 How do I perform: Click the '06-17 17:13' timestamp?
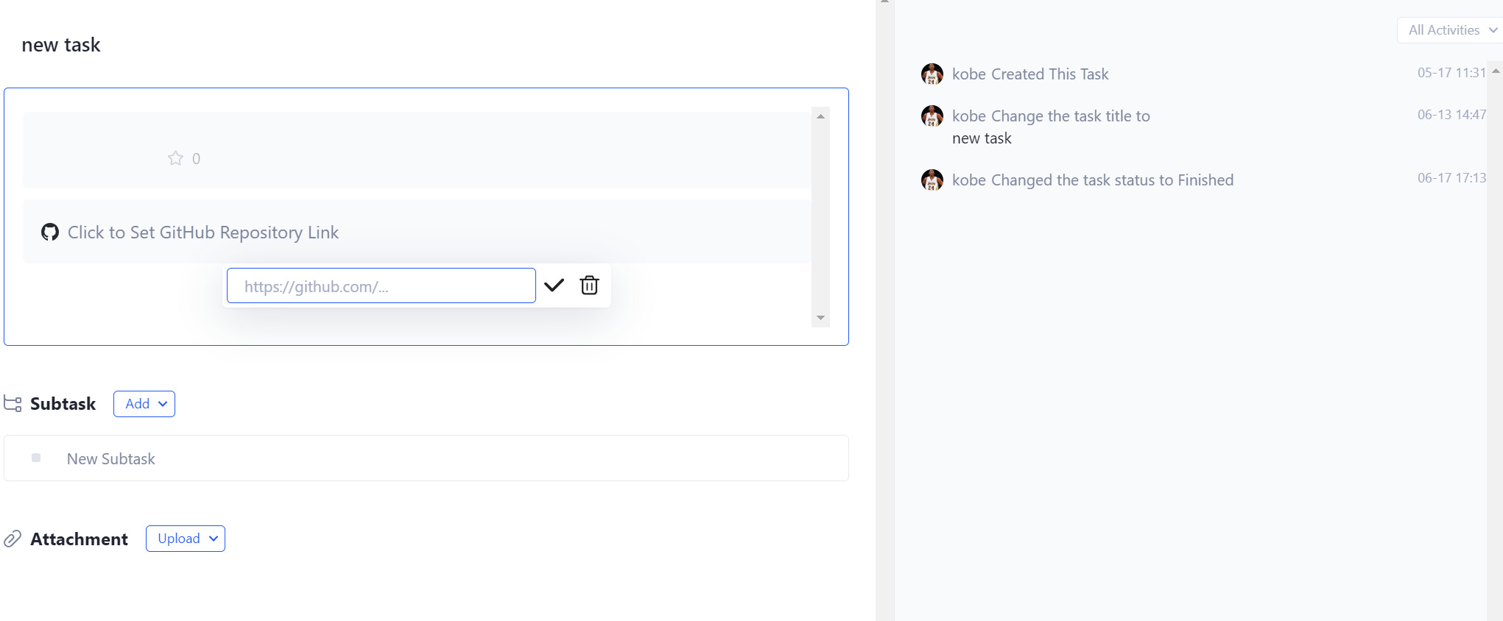[1451, 178]
